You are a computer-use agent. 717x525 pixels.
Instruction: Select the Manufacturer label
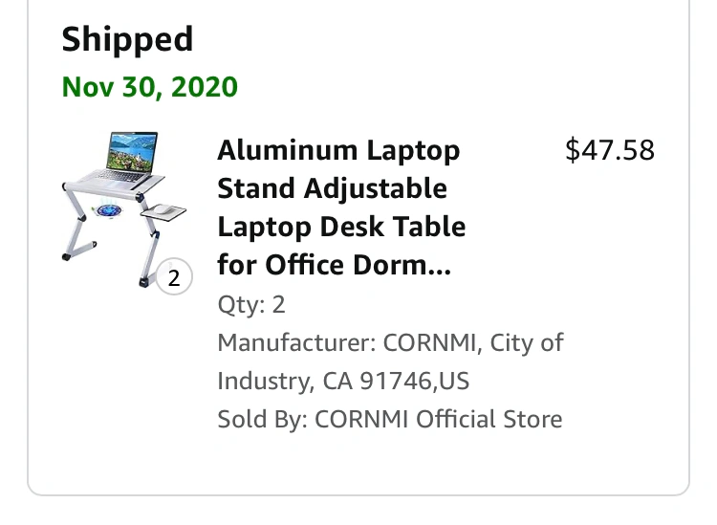coord(296,342)
